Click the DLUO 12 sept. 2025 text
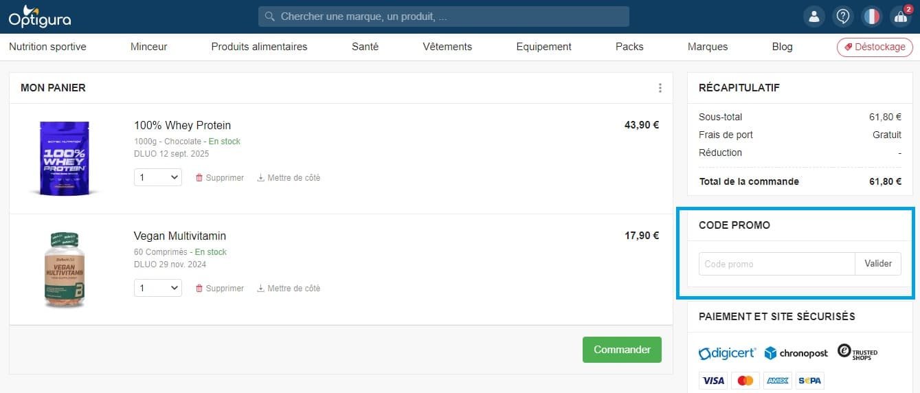The height and width of the screenshot is (393, 920). (x=171, y=154)
